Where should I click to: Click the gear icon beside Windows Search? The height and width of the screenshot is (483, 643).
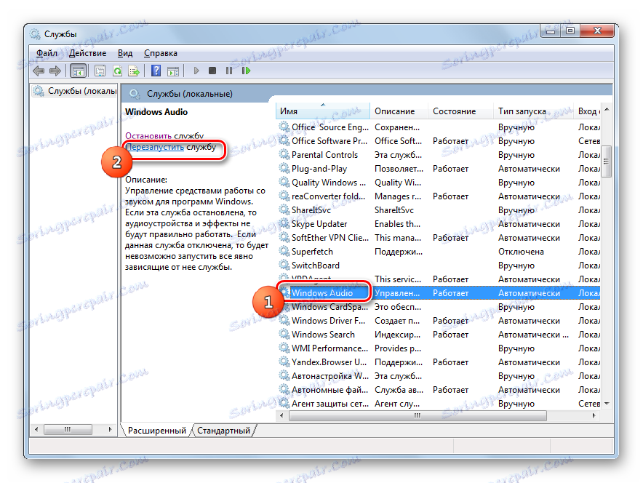(x=284, y=334)
